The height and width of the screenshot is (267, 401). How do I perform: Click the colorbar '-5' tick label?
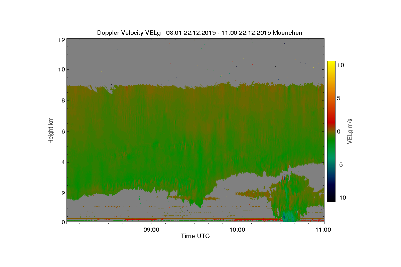pyautogui.click(x=340, y=165)
